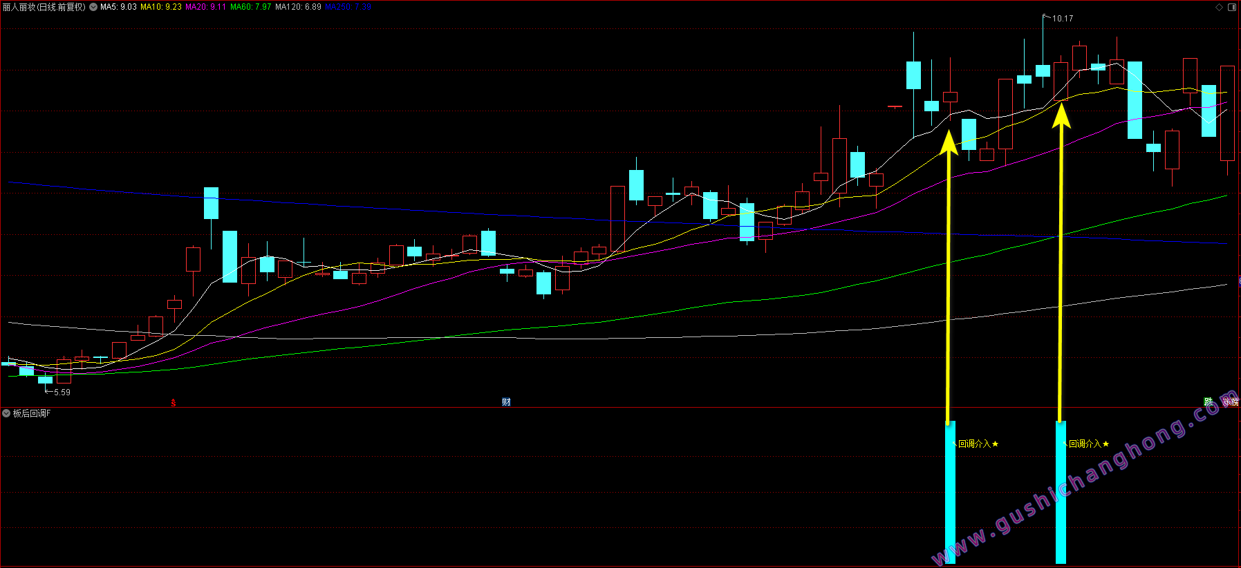Select the MA60: 7.97 legend label
The image size is (1241, 568).
[x=250, y=7]
